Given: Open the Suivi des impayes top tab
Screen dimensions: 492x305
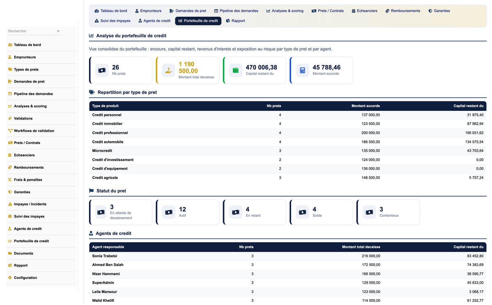Looking at the screenshot, I should [112, 21].
